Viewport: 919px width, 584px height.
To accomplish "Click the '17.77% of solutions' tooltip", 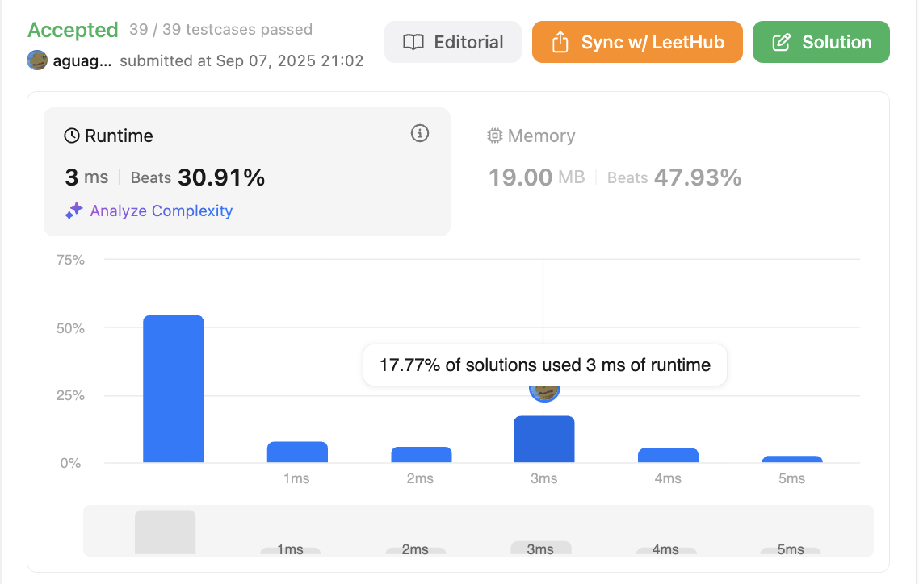I will pyautogui.click(x=545, y=365).
